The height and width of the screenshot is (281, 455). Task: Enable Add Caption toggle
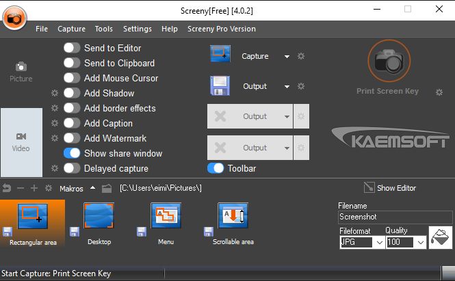pos(72,123)
